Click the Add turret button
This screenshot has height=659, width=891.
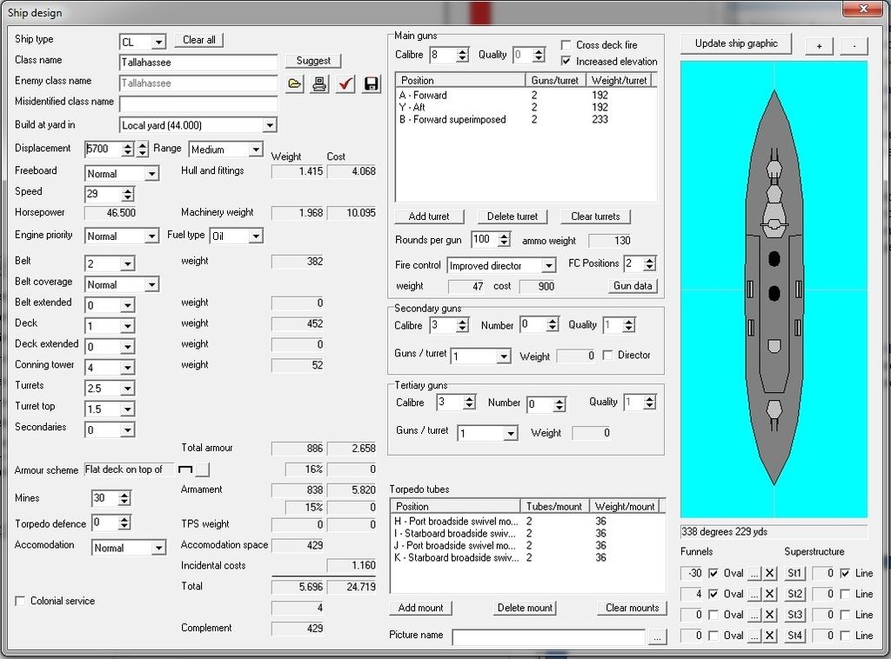(x=429, y=216)
